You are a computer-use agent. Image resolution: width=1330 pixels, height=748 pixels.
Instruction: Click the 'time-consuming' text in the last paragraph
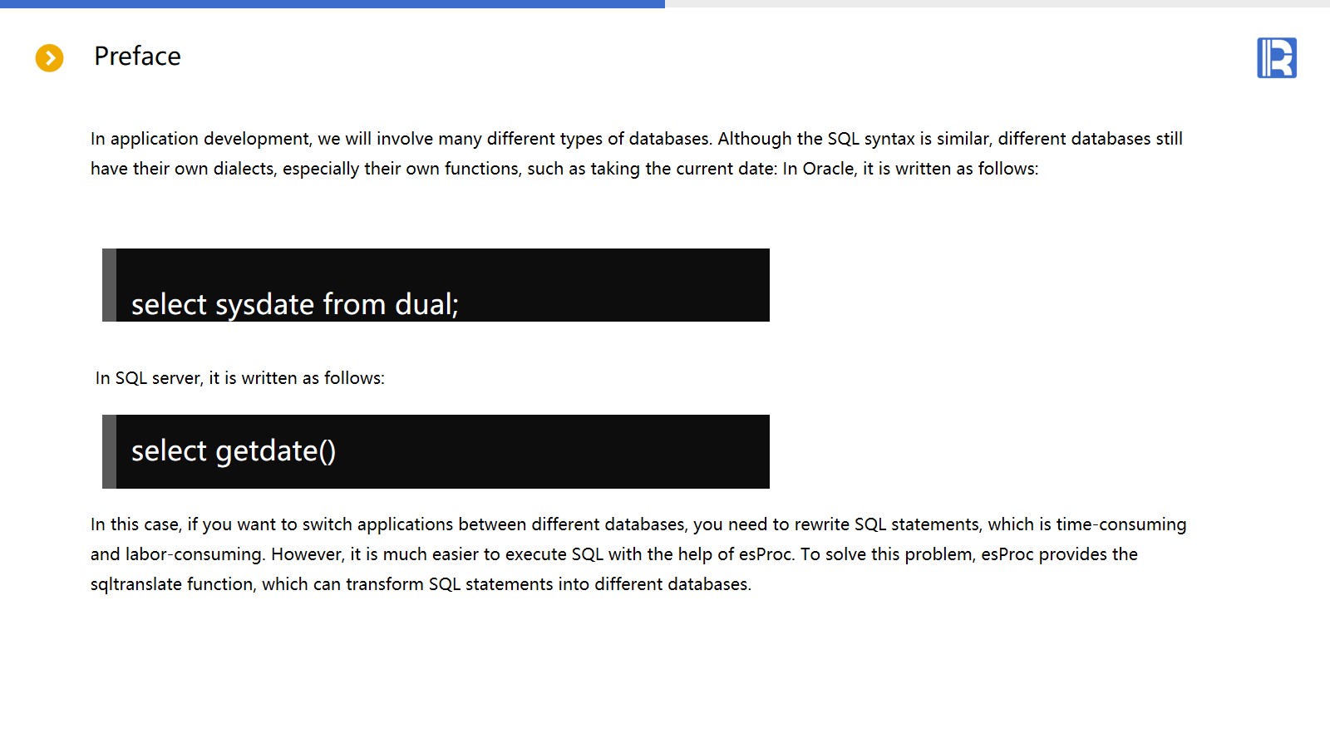[x=1121, y=524]
